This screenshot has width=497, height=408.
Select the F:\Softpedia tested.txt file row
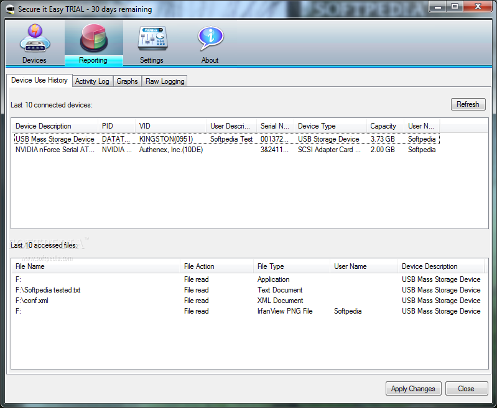(x=248, y=290)
